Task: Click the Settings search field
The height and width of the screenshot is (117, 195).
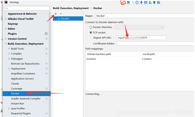Action: (27, 8)
